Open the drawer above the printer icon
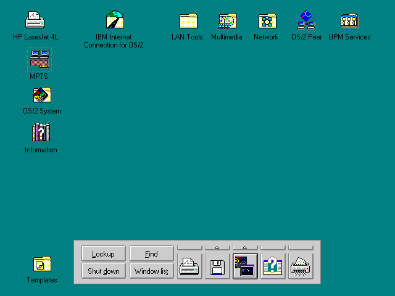Image resolution: width=395 pixels, height=296 pixels. (x=189, y=248)
